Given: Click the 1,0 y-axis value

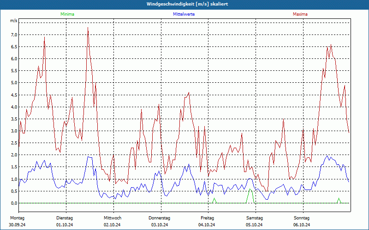Looking at the screenshot, I should 14,179.
